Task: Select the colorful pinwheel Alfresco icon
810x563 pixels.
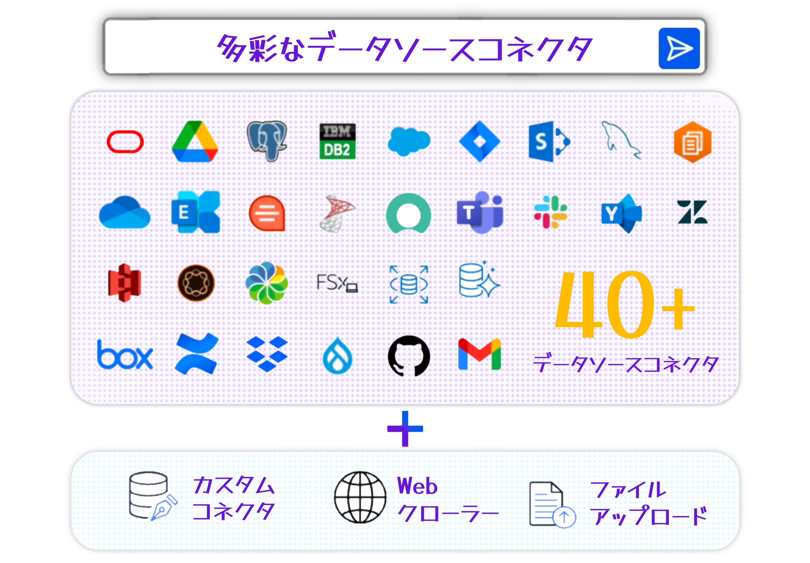Action: coord(267,283)
